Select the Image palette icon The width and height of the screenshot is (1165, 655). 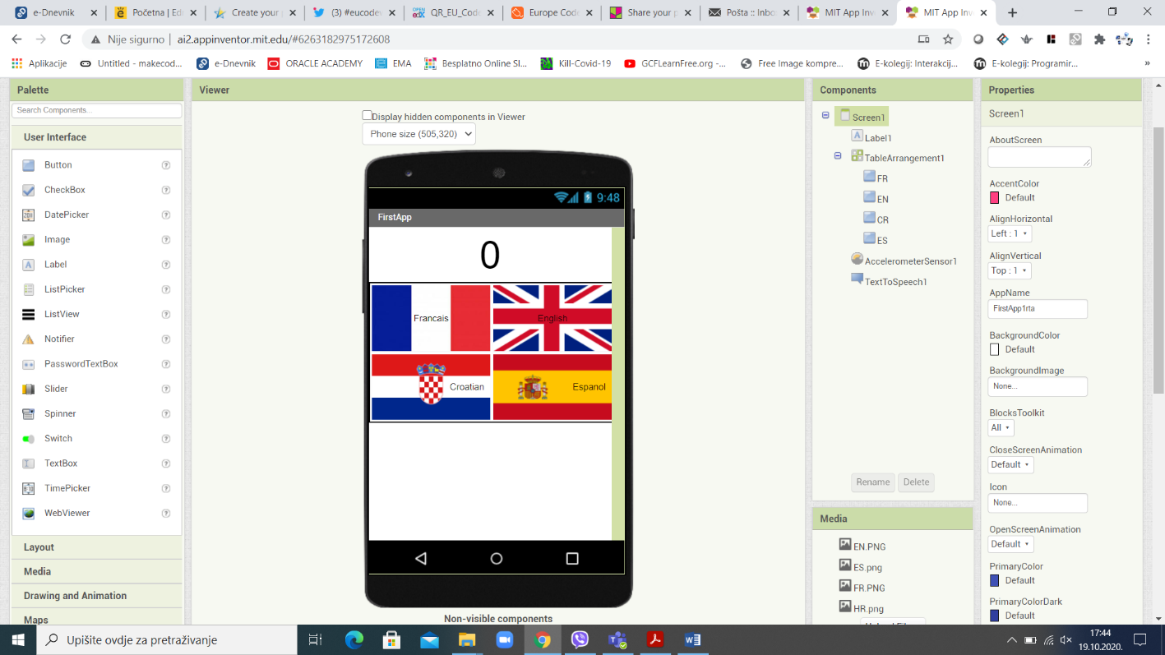29,240
